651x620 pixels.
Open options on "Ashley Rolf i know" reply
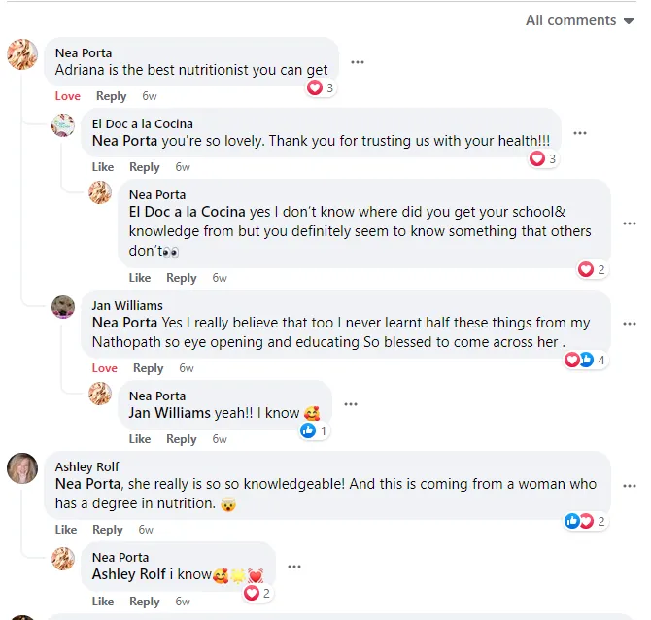(294, 566)
